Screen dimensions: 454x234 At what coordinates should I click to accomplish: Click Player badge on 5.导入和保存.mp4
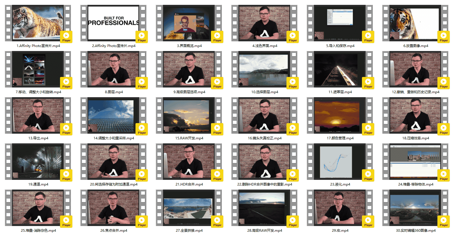click(368, 37)
